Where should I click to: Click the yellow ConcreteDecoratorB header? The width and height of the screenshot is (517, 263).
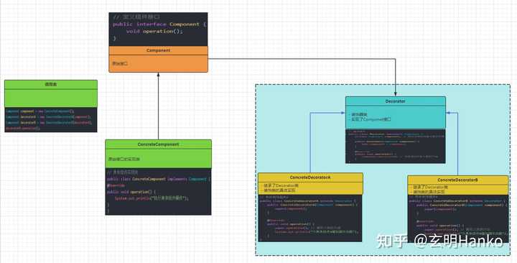point(457,180)
